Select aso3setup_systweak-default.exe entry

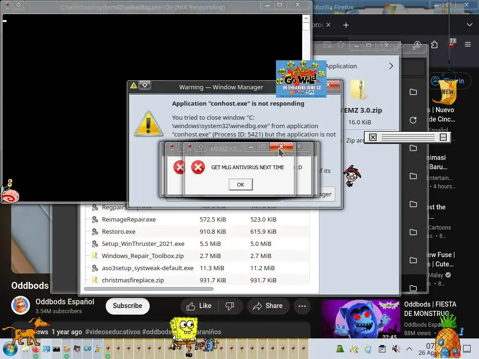147,268
